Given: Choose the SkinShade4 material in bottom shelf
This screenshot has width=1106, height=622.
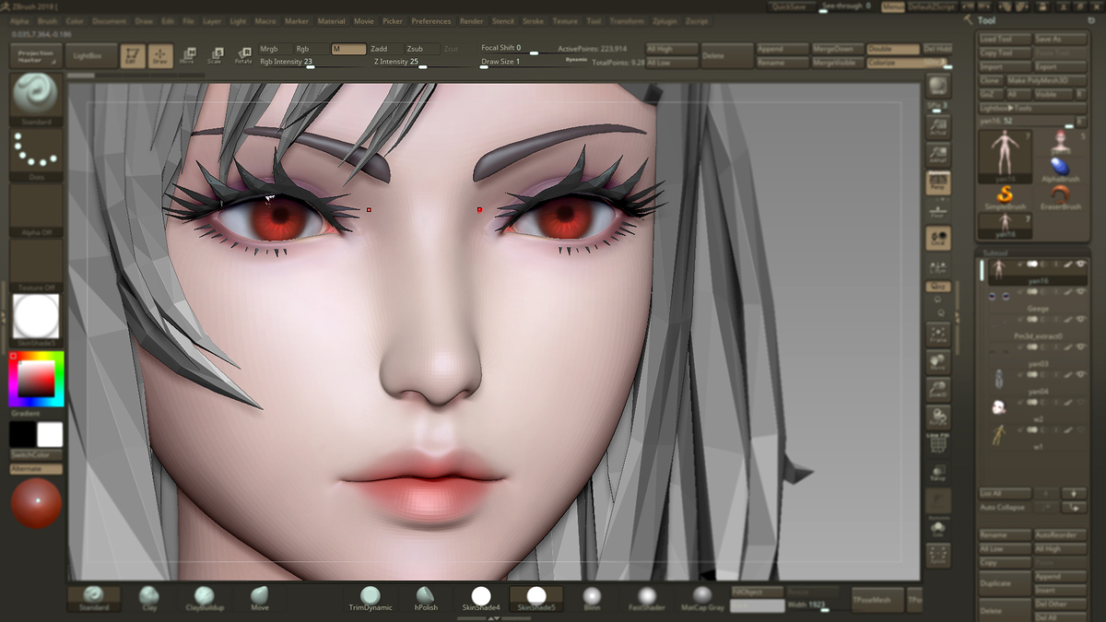Looking at the screenshot, I should (481, 598).
